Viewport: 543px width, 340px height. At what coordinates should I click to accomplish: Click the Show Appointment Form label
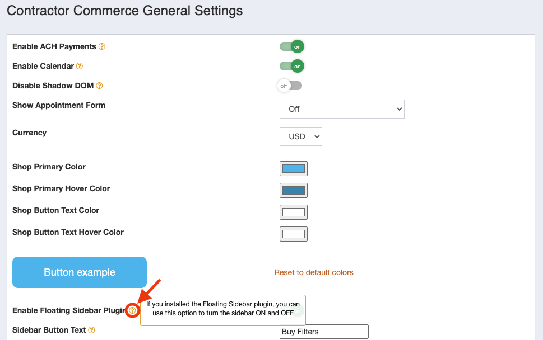pyautogui.click(x=59, y=105)
